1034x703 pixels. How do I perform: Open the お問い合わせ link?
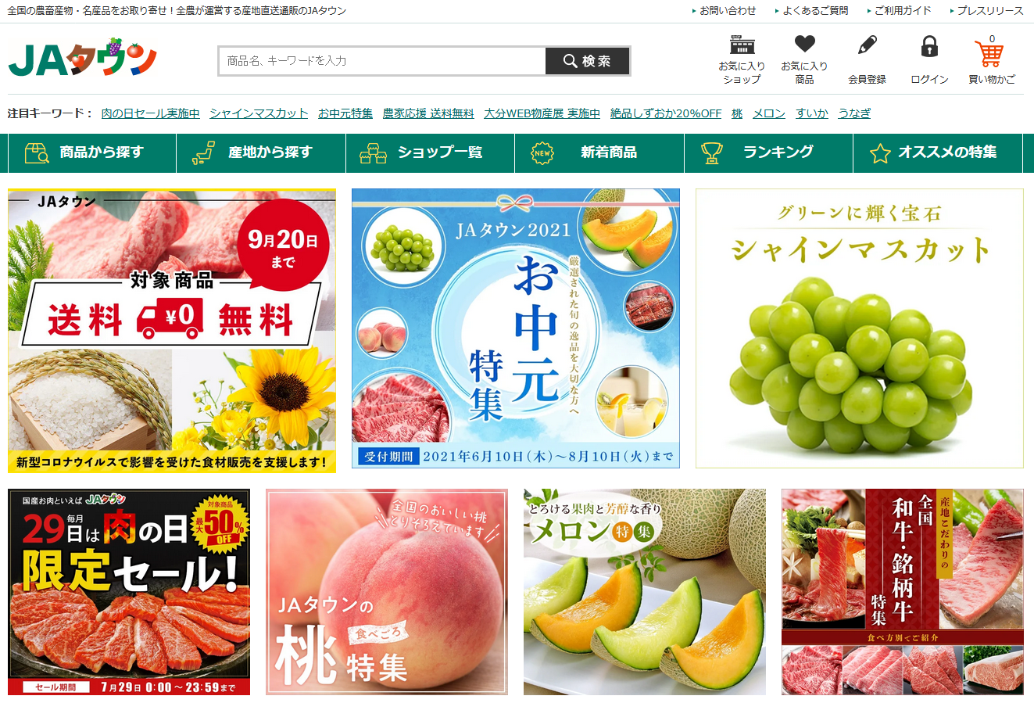tap(727, 11)
